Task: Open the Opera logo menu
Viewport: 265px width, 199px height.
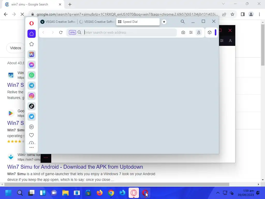Action: click(x=31, y=23)
